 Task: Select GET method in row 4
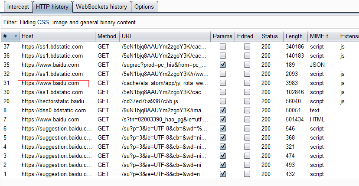[x=103, y=147]
